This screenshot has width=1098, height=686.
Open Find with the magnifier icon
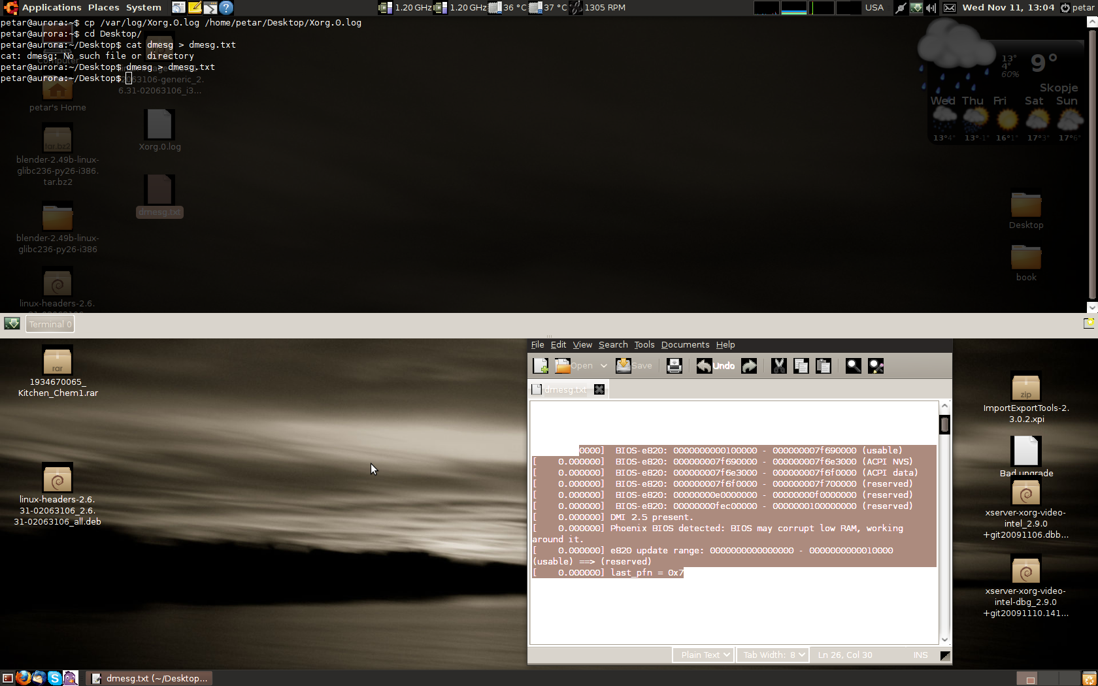(853, 366)
